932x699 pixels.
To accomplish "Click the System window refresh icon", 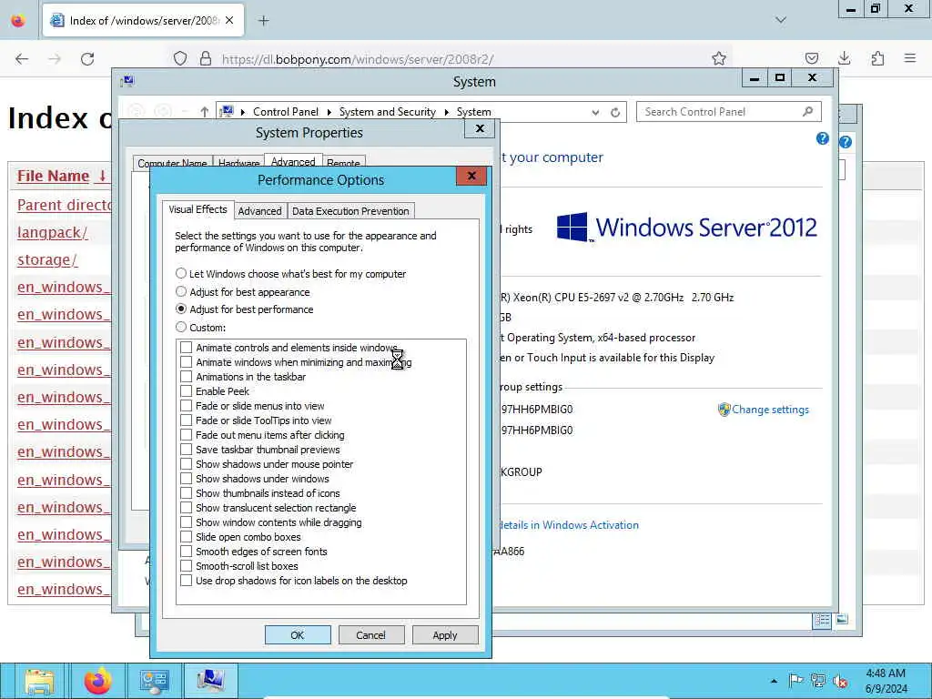I will click(615, 112).
